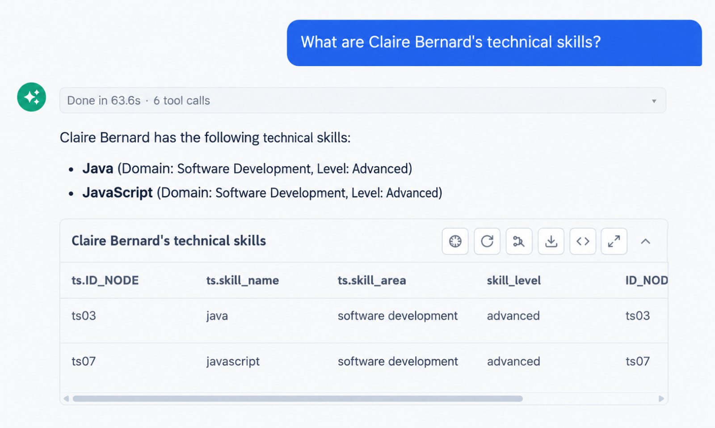Download the skills table results

click(551, 242)
